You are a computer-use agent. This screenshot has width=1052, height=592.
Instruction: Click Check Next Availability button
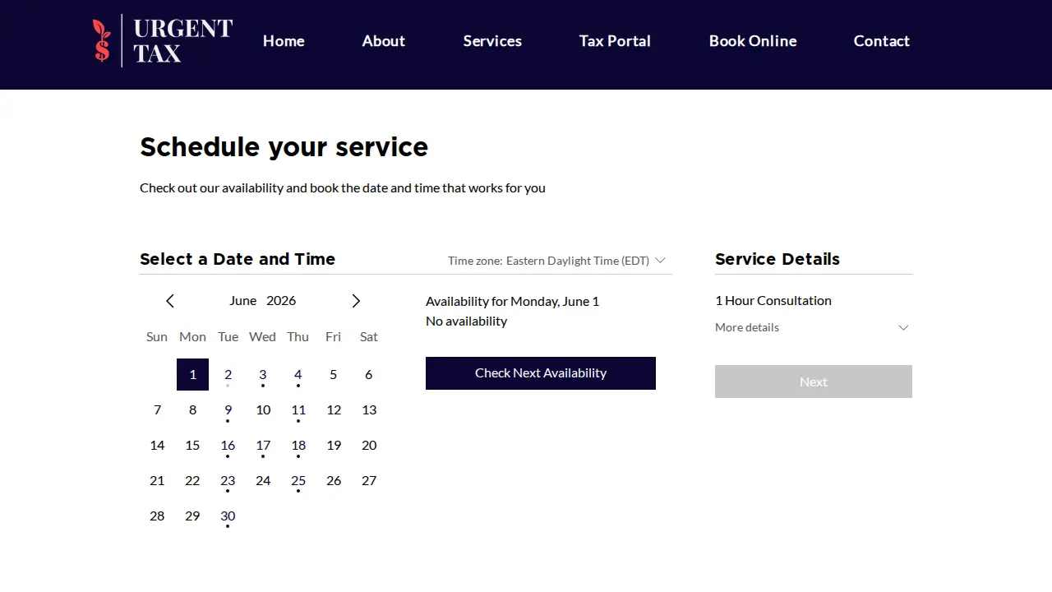541,373
